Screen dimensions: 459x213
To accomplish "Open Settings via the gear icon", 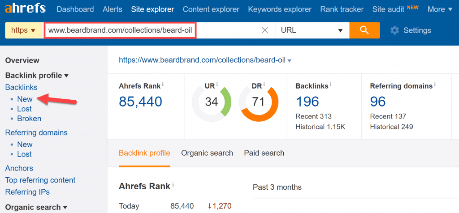I will coord(394,30).
